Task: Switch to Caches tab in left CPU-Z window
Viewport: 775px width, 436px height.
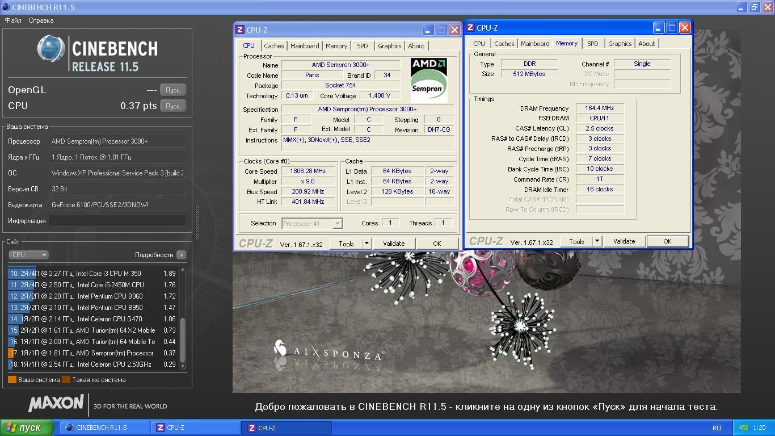Action: (x=274, y=46)
